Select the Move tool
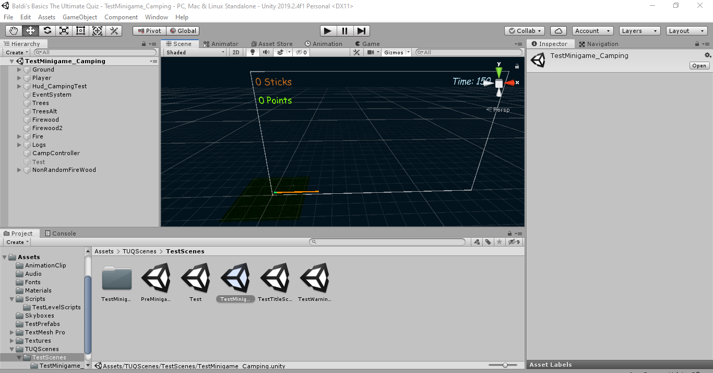This screenshot has height=373, width=713. click(31, 31)
